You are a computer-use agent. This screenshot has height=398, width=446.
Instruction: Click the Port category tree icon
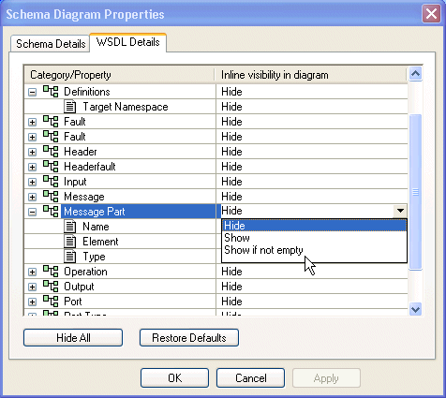click(x=51, y=302)
